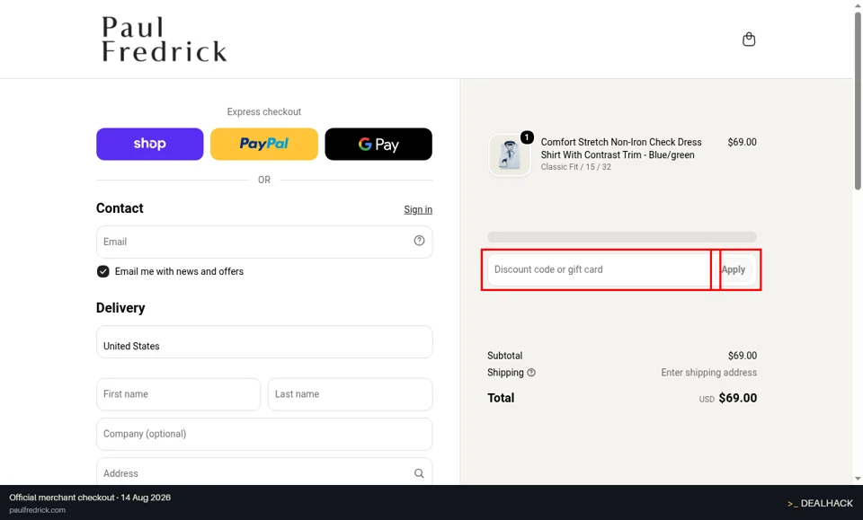Click the Contact heading
Image resolution: width=863 pixels, height=520 pixels.
tap(120, 208)
